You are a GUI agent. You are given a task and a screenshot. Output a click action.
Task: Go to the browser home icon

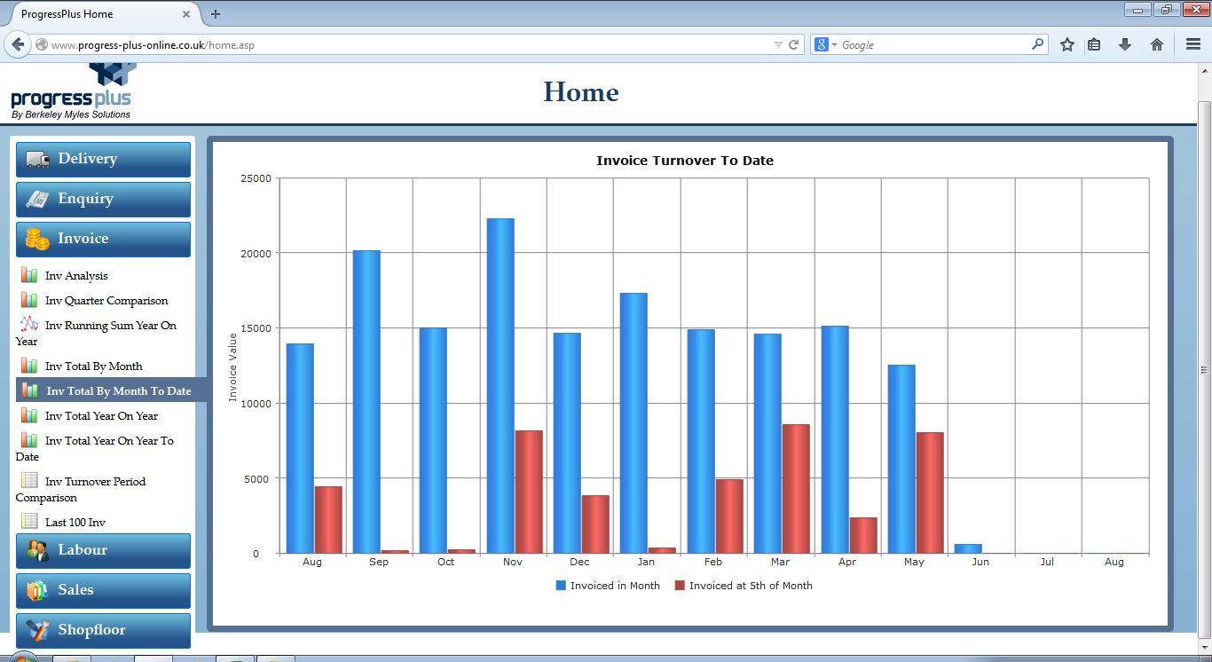(x=1157, y=44)
